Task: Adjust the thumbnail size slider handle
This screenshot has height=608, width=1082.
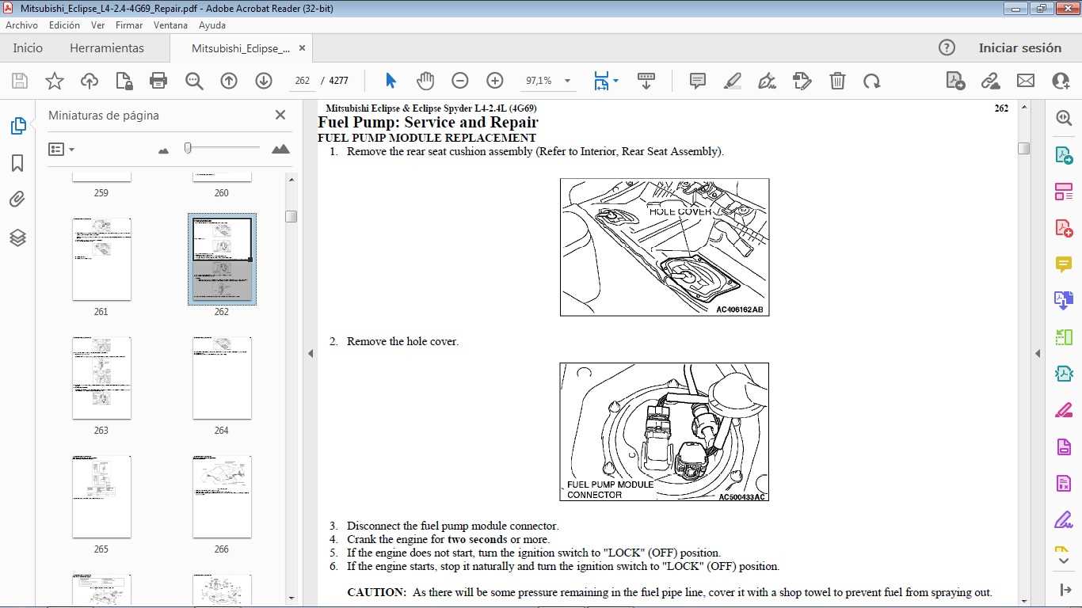Action: click(x=188, y=148)
